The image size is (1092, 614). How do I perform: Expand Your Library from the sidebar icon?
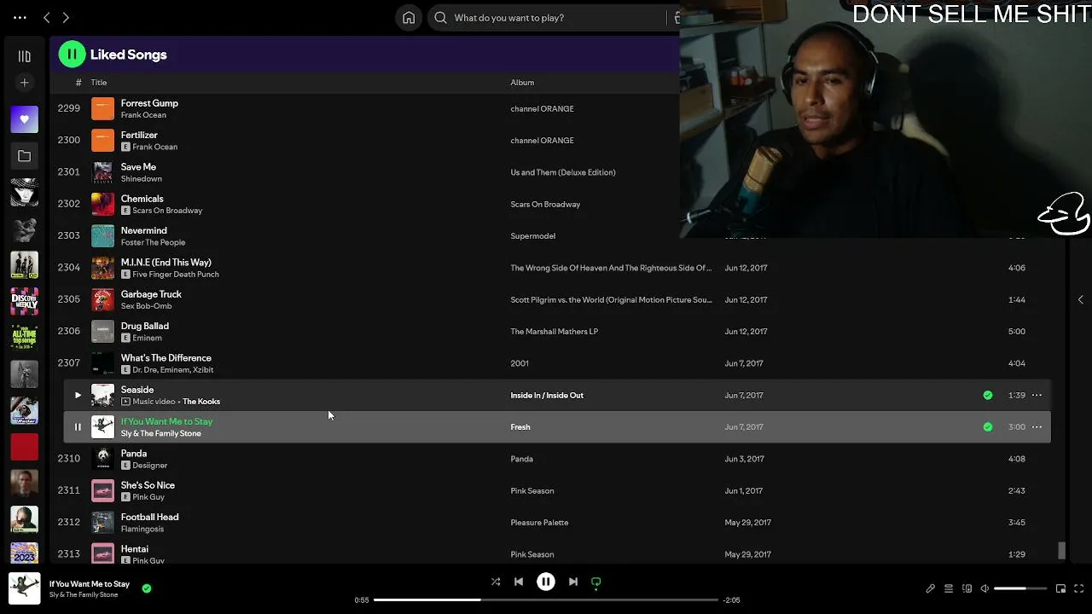point(25,56)
